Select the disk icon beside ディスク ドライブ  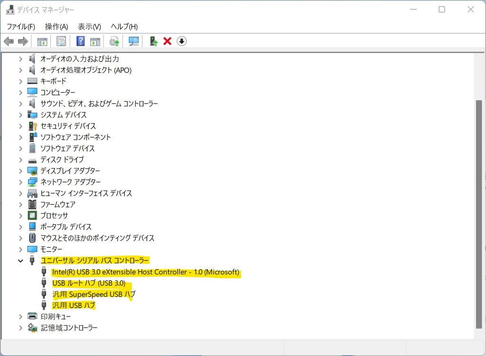pyautogui.click(x=32, y=160)
